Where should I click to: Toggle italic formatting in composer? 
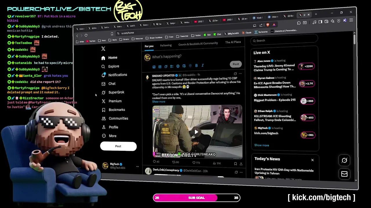coord(202,66)
